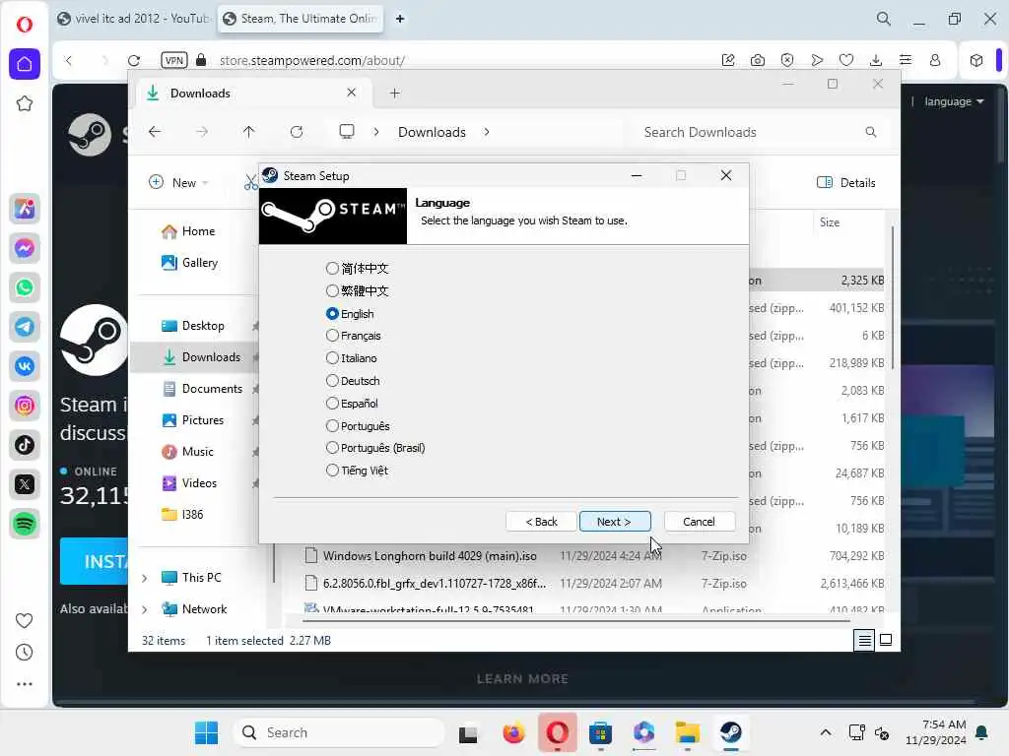Viewport: 1009px width, 756px height.
Task: Open Telegram in Opera sidebar
Action: (x=25, y=327)
